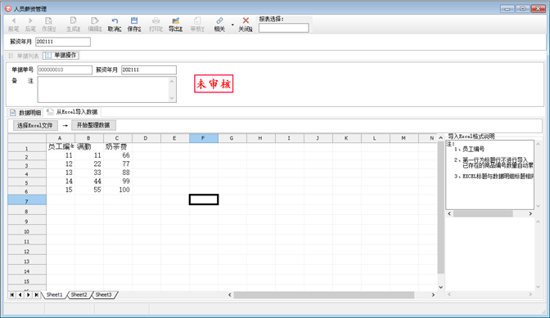Jump to first sheet navigation arrow
The height and width of the screenshot is (318, 550).
[x=12, y=295]
